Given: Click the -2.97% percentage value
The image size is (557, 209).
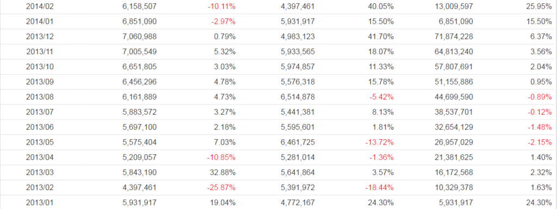Looking at the screenshot, I should (223, 22).
